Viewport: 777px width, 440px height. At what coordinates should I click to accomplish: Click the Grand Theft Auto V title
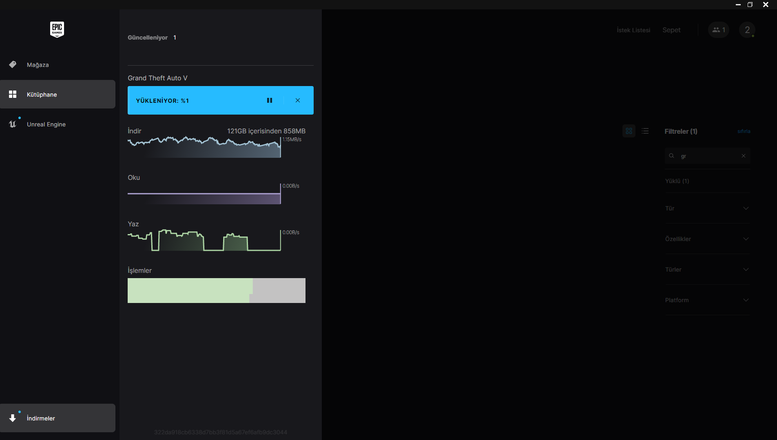tap(157, 78)
